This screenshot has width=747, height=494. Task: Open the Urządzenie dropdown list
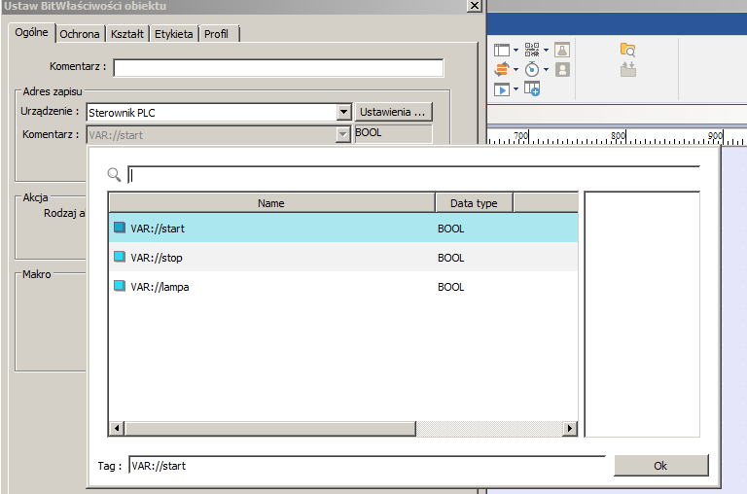343,112
